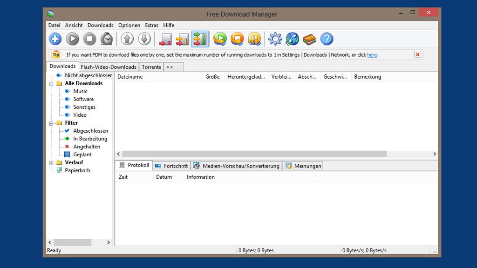Select the Angehalten filter

point(87,147)
